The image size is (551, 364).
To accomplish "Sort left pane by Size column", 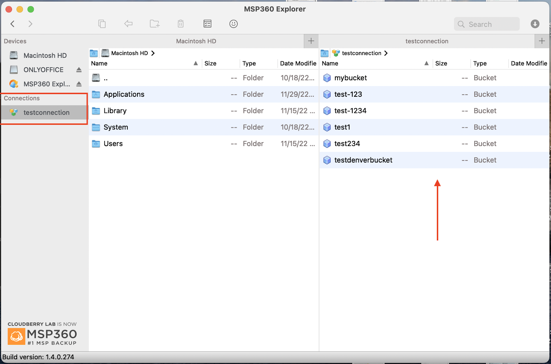I will pos(221,63).
